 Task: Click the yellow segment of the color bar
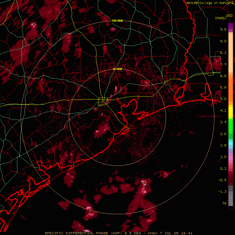231,112
